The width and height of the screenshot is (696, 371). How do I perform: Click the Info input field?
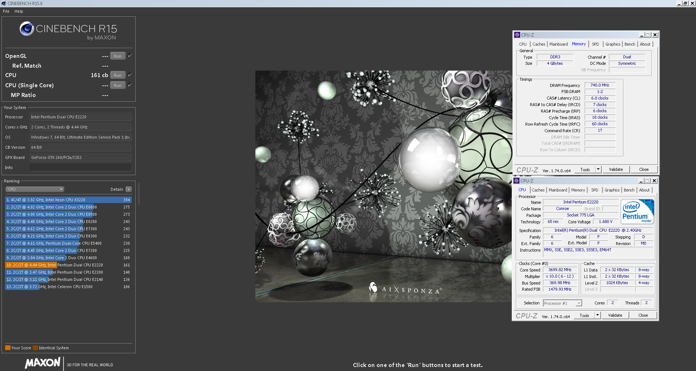click(81, 168)
